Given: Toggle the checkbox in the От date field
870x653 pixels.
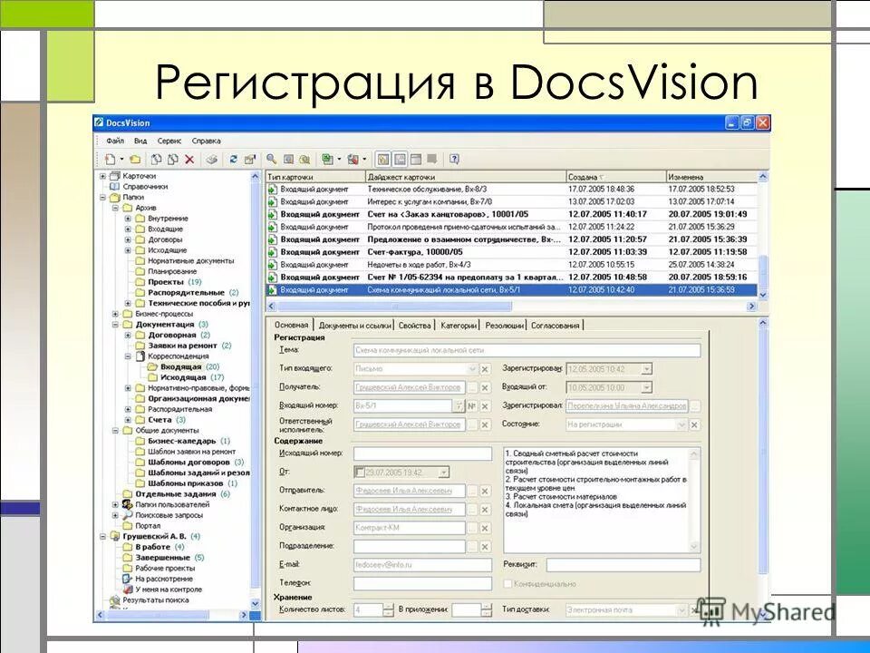Looking at the screenshot, I should click(x=360, y=473).
